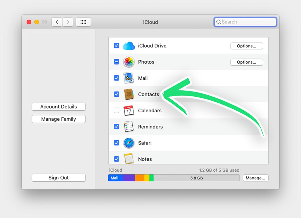The width and height of the screenshot is (301, 218).
Task: Click the Notes notepad icon
Action: pos(129,159)
